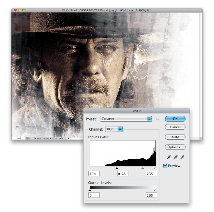Click the status bar info icon beside zoom
This screenshot has width=214, height=212.
point(27,138)
